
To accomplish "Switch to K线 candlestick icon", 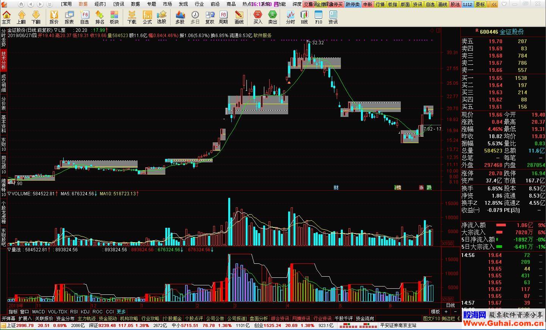I will click(x=304, y=17).
